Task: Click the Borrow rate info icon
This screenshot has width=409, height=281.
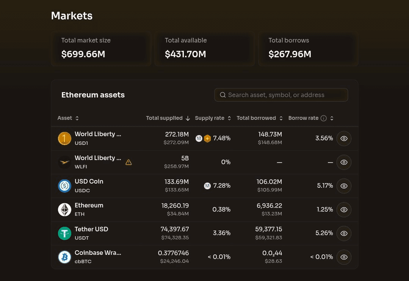Action: 323,118
